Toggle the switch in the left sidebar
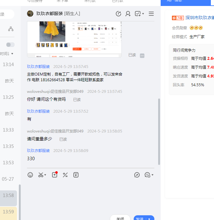The image size is (214, 220). point(10,45)
